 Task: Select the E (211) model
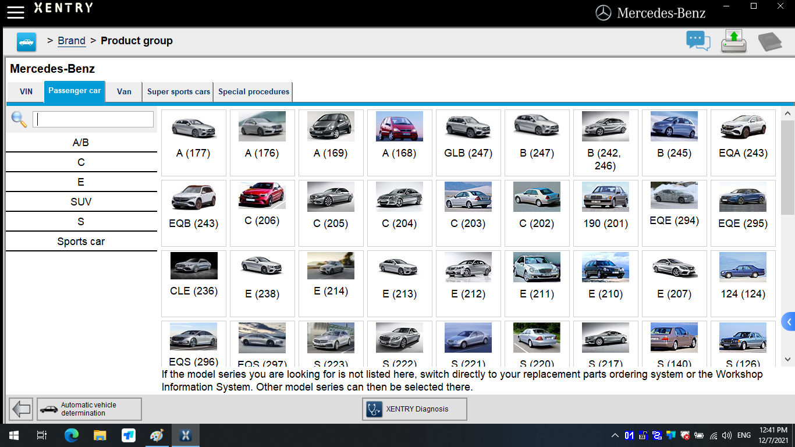pyautogui.click(x=537, y=283)
